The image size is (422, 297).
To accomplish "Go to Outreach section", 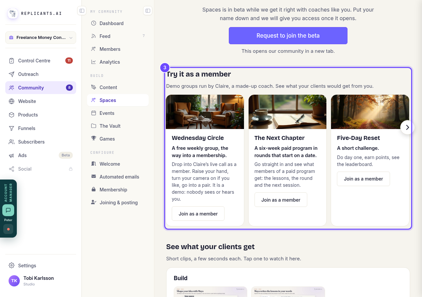I will [x=41, y=74].
